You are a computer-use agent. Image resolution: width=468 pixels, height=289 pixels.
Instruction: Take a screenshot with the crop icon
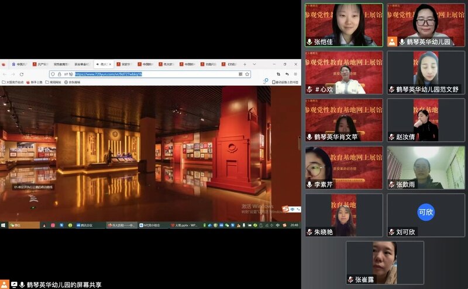(x=278, y=74)
